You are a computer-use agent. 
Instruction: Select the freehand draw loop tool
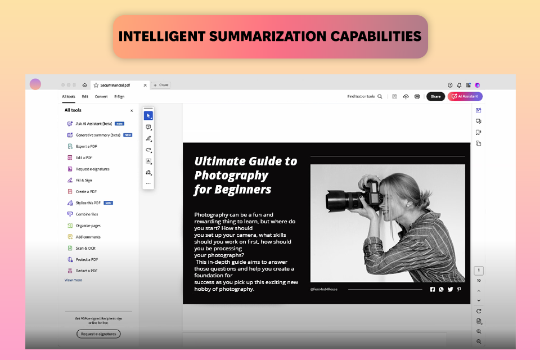(x=148, y=150)
